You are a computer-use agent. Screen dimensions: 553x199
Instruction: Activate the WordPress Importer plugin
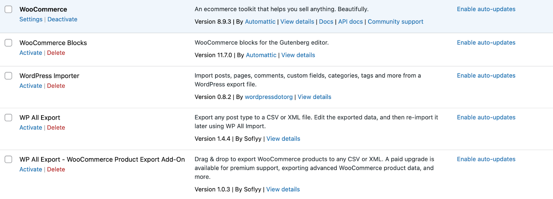click(31, 86)
